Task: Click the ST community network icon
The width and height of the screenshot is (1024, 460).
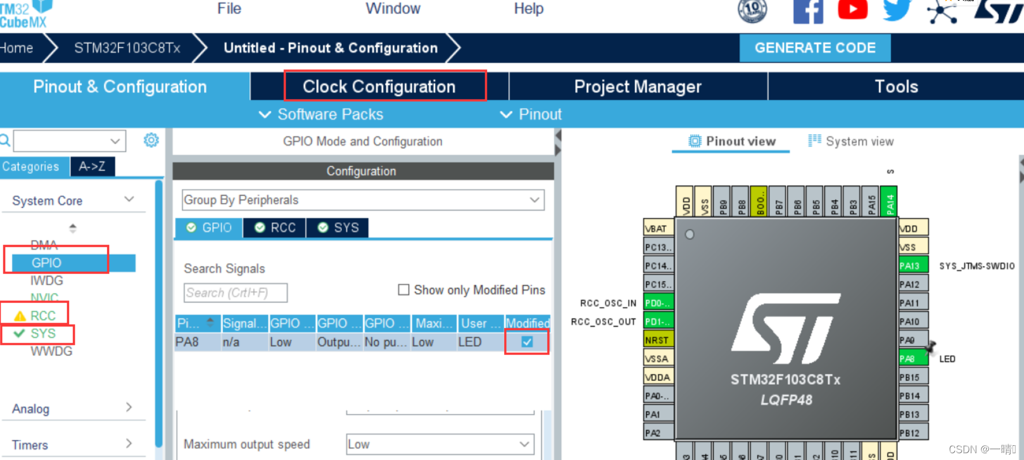Action: (x=942, y=12)
